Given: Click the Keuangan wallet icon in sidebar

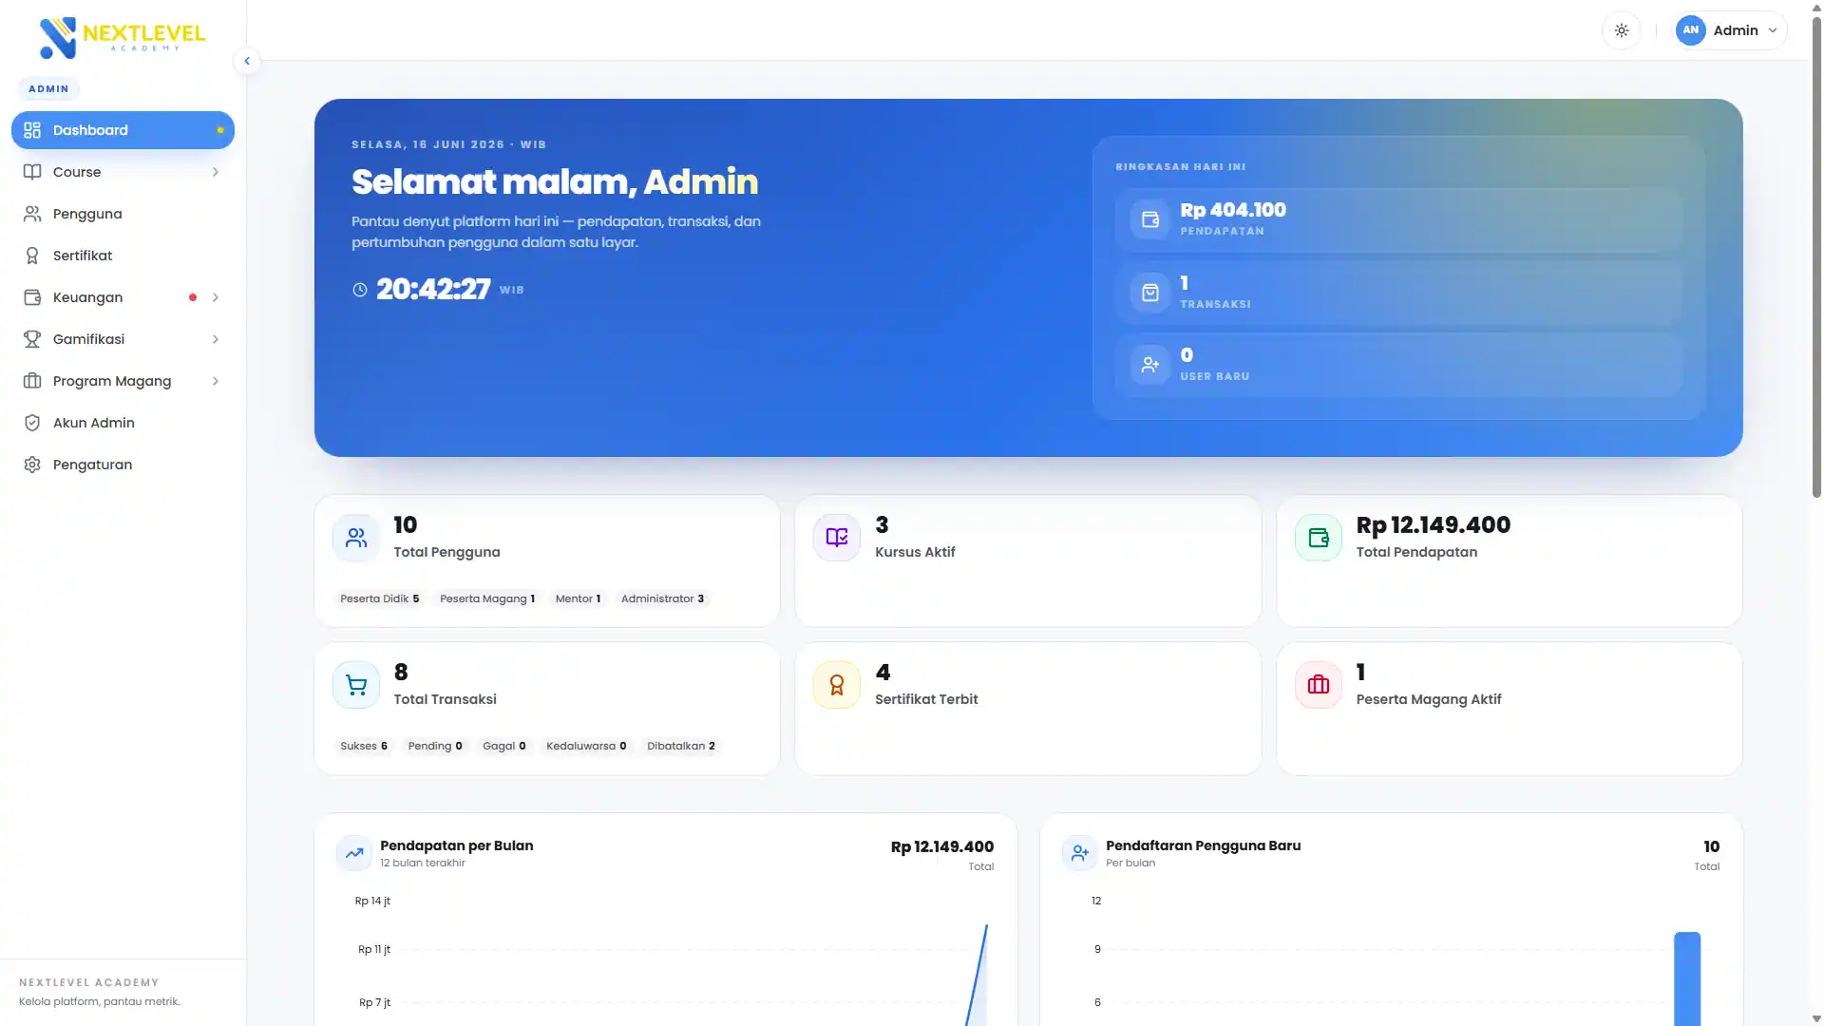Looking at the screenshot, I should pyautogui.click(x=32, y=297).
